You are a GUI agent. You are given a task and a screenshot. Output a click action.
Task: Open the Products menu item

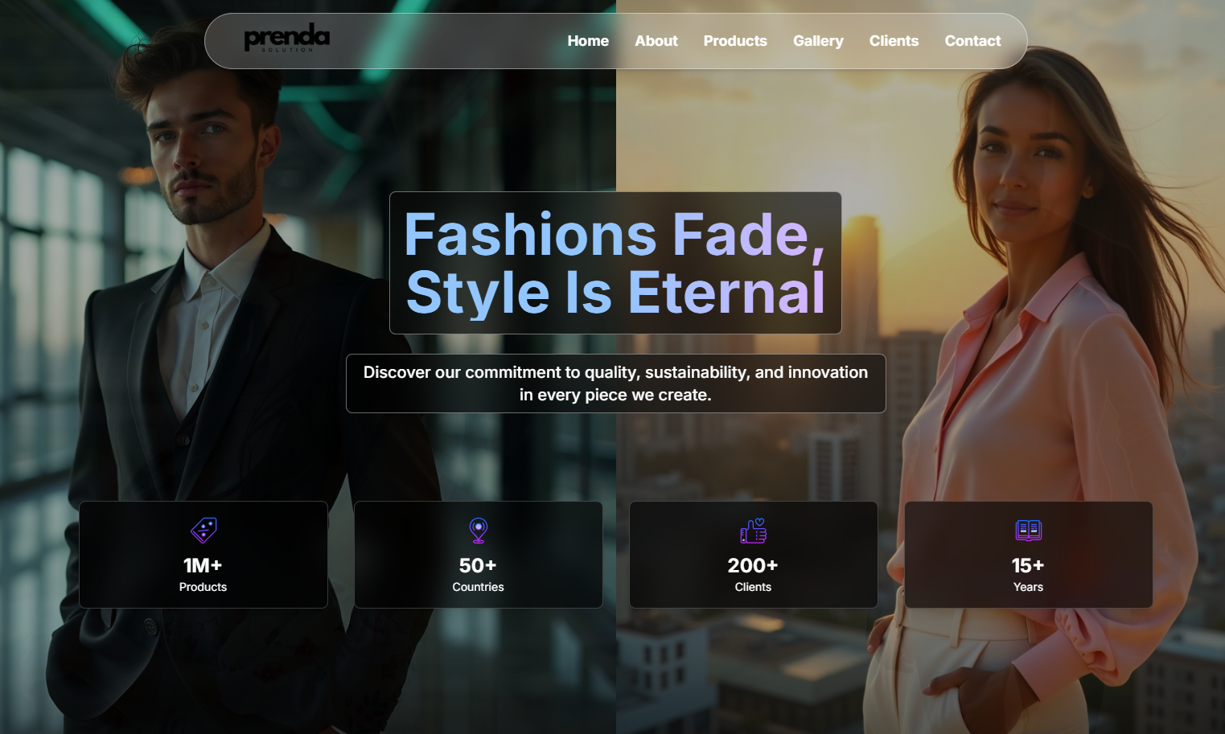tap(735, 41)
